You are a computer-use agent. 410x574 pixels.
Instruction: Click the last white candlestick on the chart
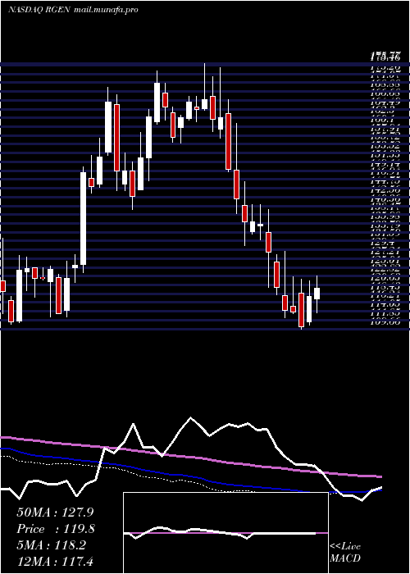(x=317, y=294)
